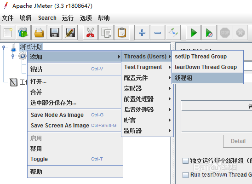Choose 添加 in the context menu
This screenshot has width=252, height=184.
click(74, 57)
